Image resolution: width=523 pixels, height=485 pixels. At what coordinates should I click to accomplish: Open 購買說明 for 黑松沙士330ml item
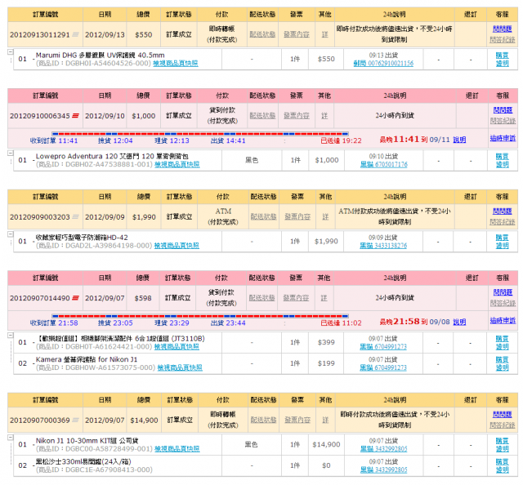pos(503,465)
